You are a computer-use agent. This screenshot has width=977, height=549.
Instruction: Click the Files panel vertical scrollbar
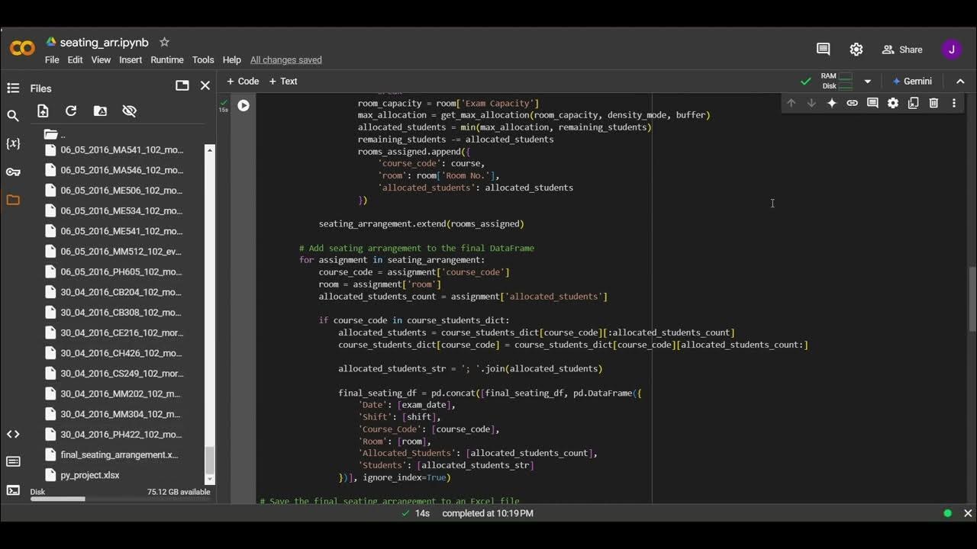pyautogui.click(x=210, y=461)
